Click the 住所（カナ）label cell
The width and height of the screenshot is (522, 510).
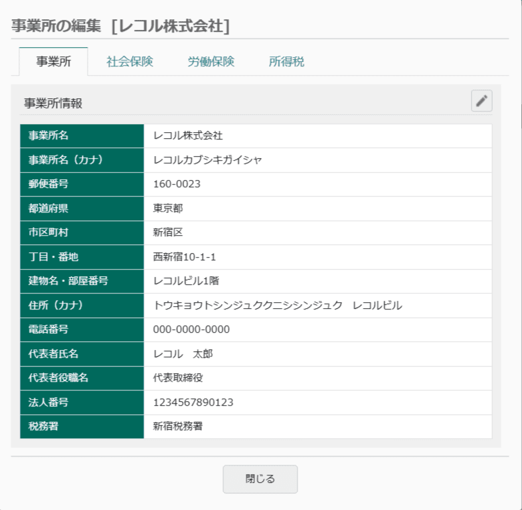click(82, 305)
